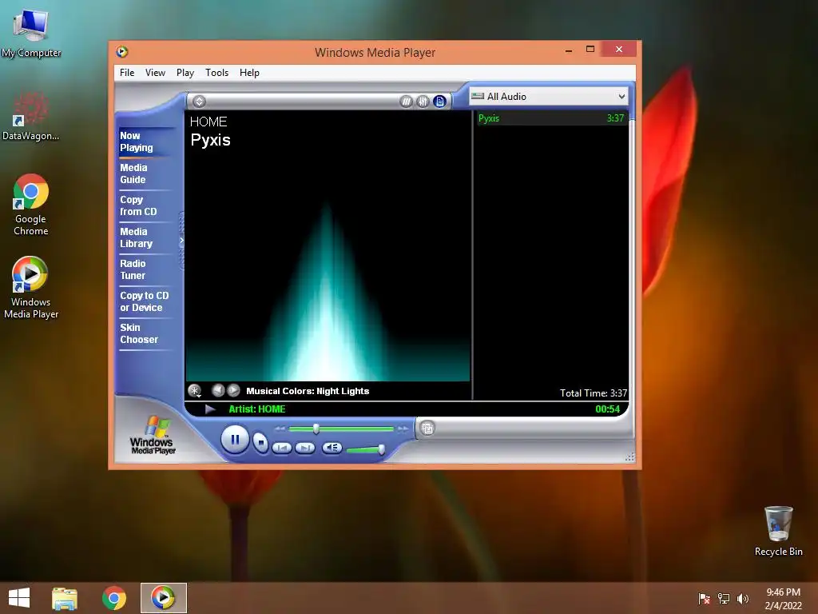This screenshot has height=614, width=818.
Task: Open the Now Playing tab
Action: [x=145, y=142]
